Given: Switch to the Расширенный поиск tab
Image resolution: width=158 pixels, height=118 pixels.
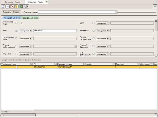Looking at the screenshot, I should pos(30,18).
